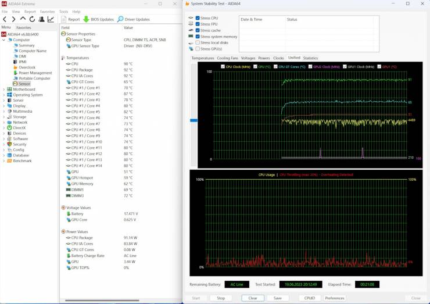Expand the Operating System tree node
This screenshot has width=430, height=304.
3,95
